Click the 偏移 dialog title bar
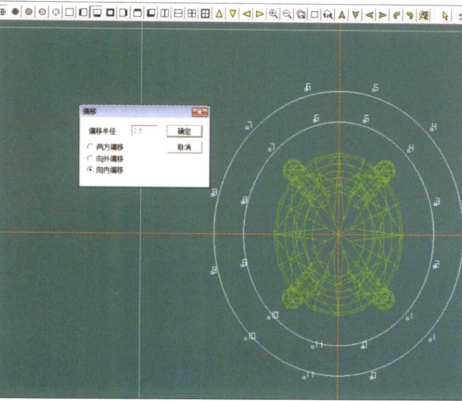The image size is (462, 401). pos(144,112)
